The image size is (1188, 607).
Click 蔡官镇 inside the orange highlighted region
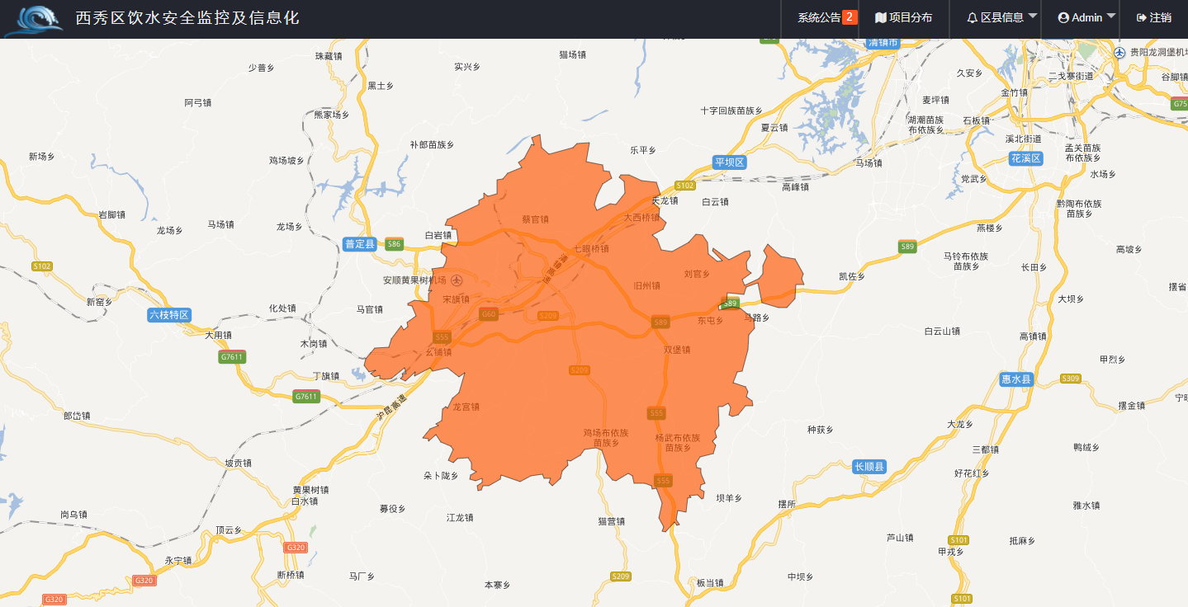click(535, 219)
